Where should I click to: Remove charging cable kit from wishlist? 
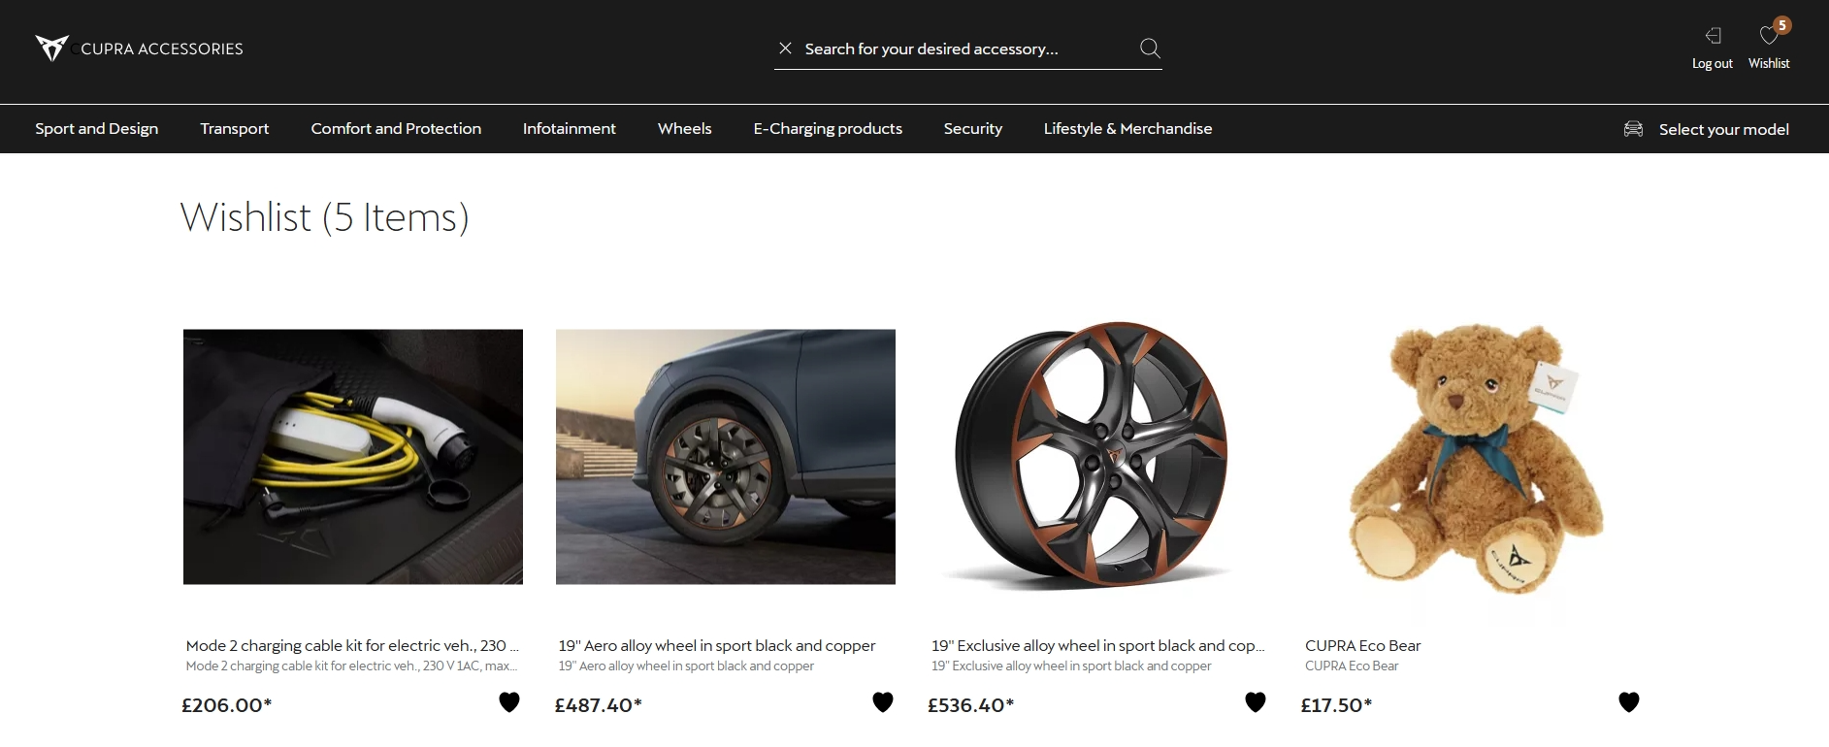tap(509, 702)
